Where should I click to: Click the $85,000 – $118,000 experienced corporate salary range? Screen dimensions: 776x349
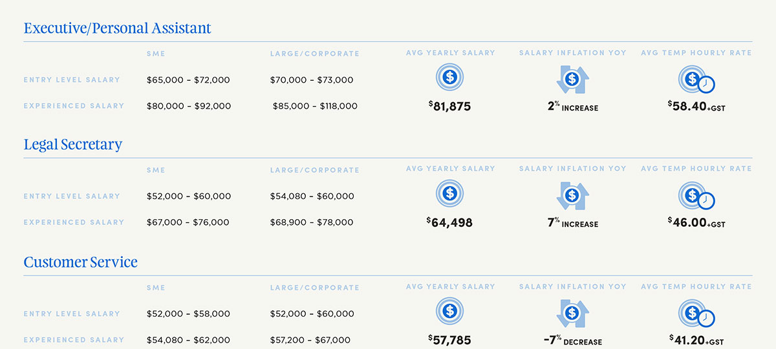click(315, 106)
